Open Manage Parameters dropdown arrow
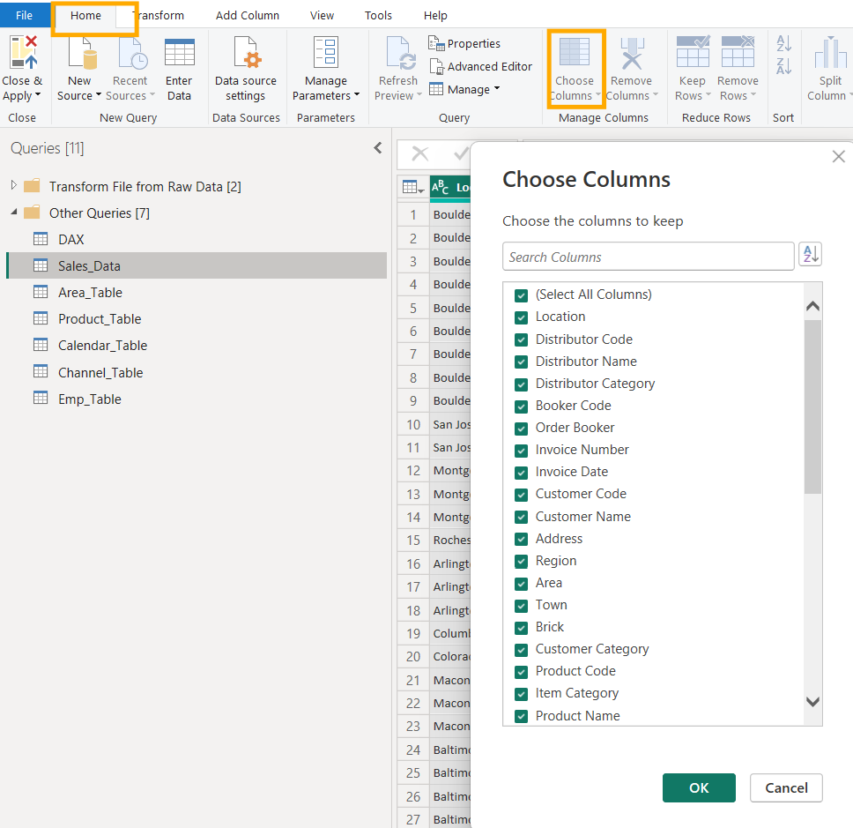This screenshot has width=853, height=828. click(x=357, y=94)
